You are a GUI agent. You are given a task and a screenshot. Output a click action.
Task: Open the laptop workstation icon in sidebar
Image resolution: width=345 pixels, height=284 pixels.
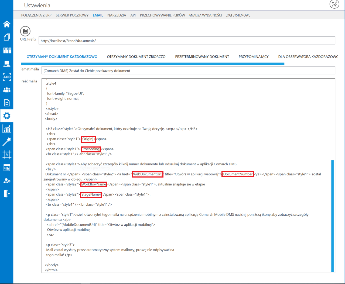7,64
